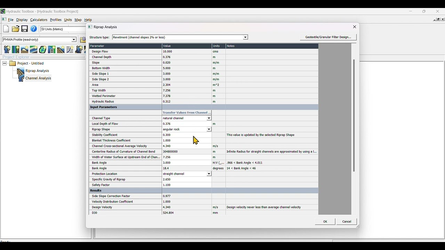Close the Riprap Analysis dialog

coord(354,27)
